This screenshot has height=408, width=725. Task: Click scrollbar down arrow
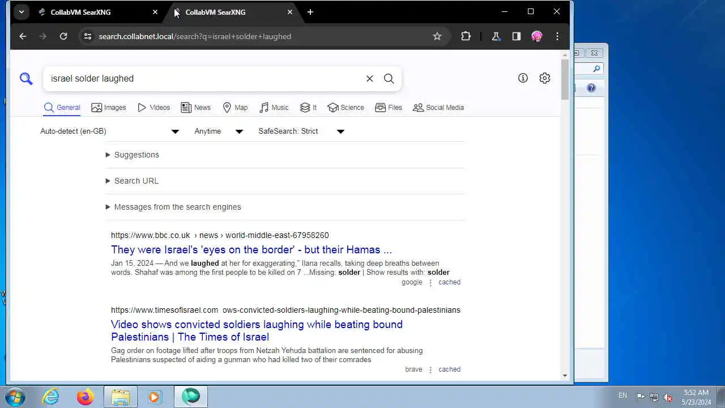565,375
